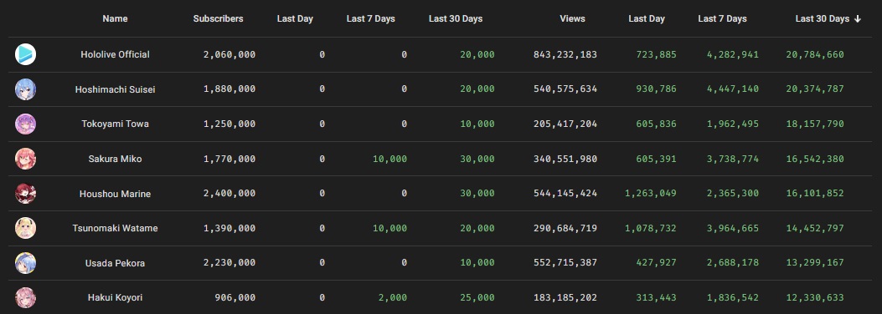This screenshot has width=882, height=314.
Task: Click Sakura Miko's profile picture
Action: (25, 159)
